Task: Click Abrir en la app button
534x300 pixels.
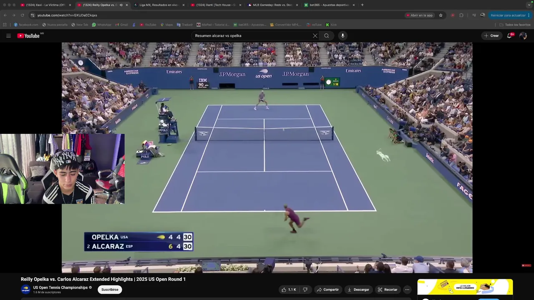Action: 419,15
